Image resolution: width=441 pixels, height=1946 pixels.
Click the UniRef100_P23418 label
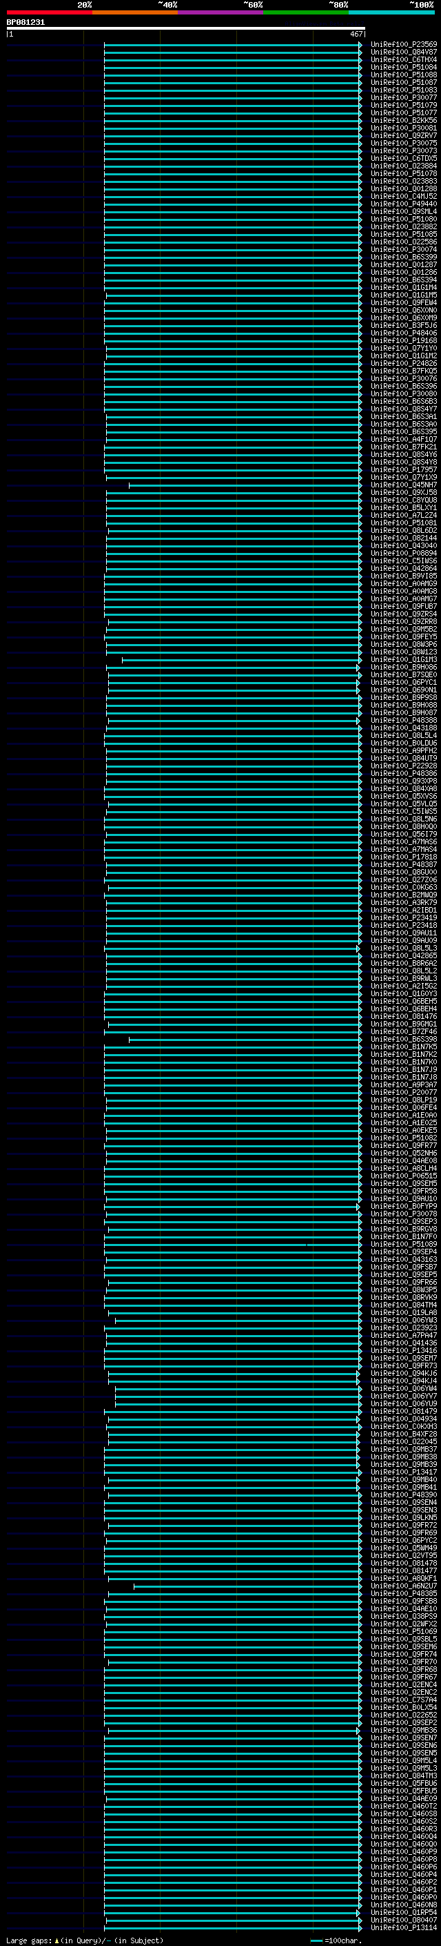[x=403, y=926]
